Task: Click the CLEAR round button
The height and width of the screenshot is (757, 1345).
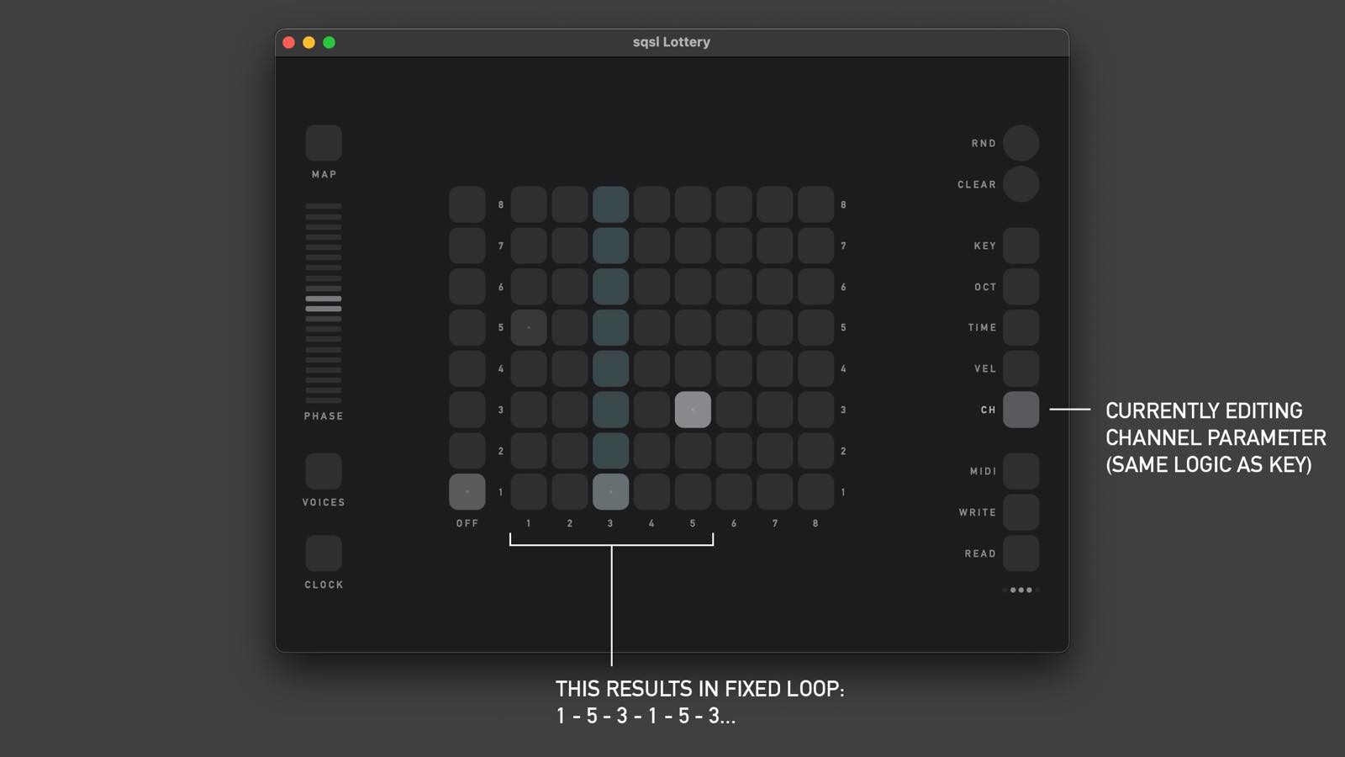Action: [1021, 184]
